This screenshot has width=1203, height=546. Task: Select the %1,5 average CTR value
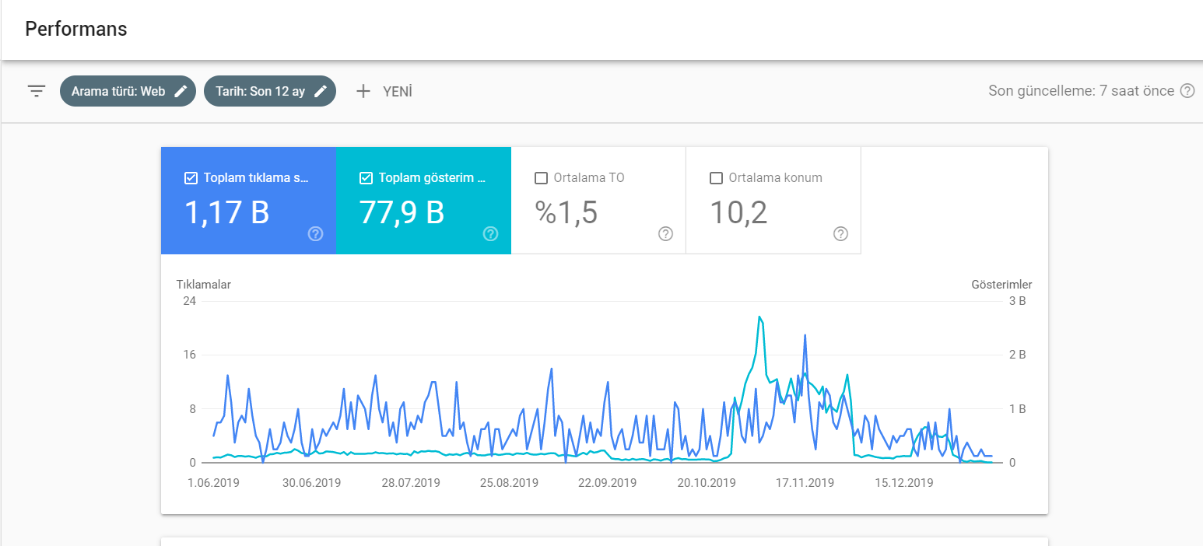(x=566, y=212)
